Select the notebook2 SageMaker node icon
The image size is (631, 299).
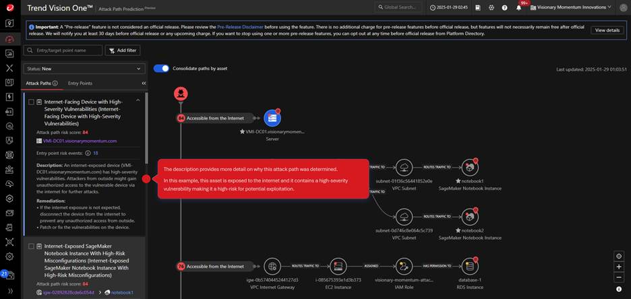(x=470, y=217)
